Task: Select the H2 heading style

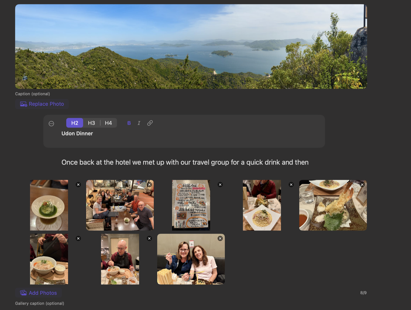Action: click(75, 123)
